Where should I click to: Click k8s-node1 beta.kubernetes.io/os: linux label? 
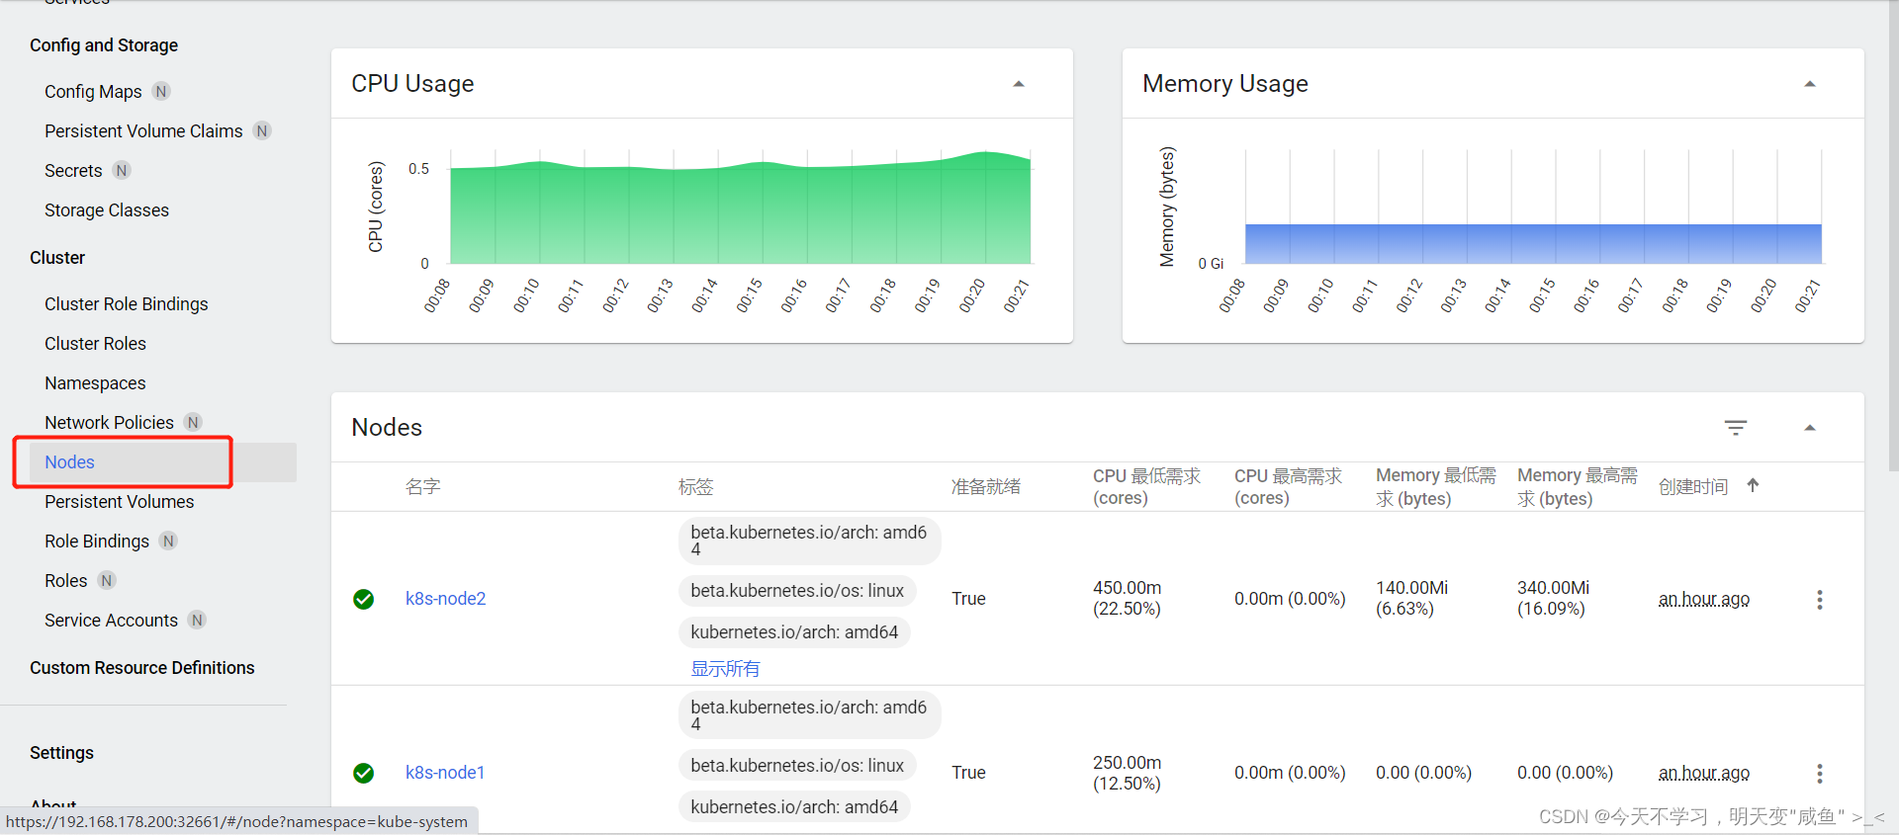point(797,765)
